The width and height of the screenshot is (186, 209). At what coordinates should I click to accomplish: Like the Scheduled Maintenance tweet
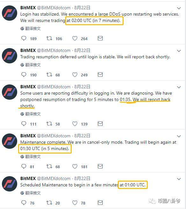75,203
